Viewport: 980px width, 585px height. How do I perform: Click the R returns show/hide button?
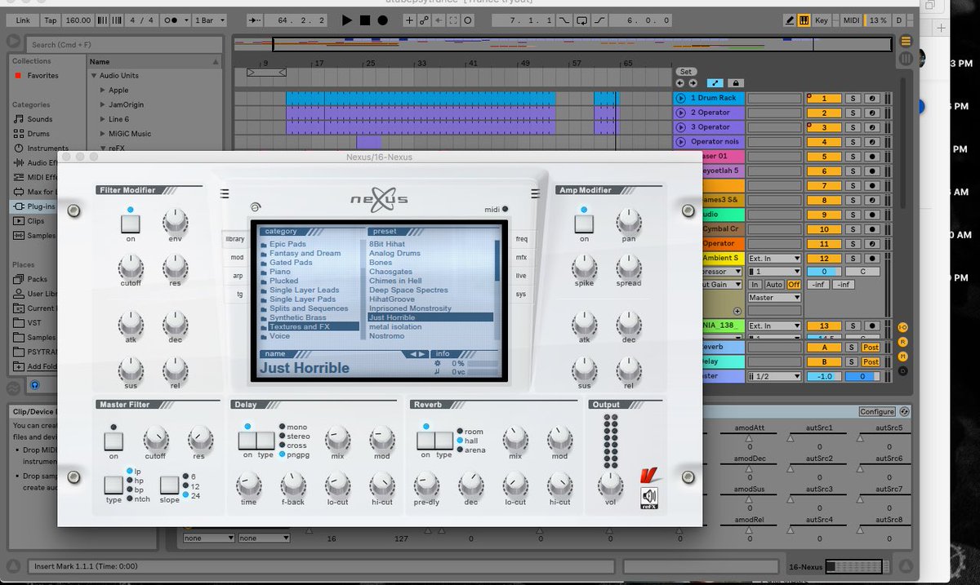(902, 342)
